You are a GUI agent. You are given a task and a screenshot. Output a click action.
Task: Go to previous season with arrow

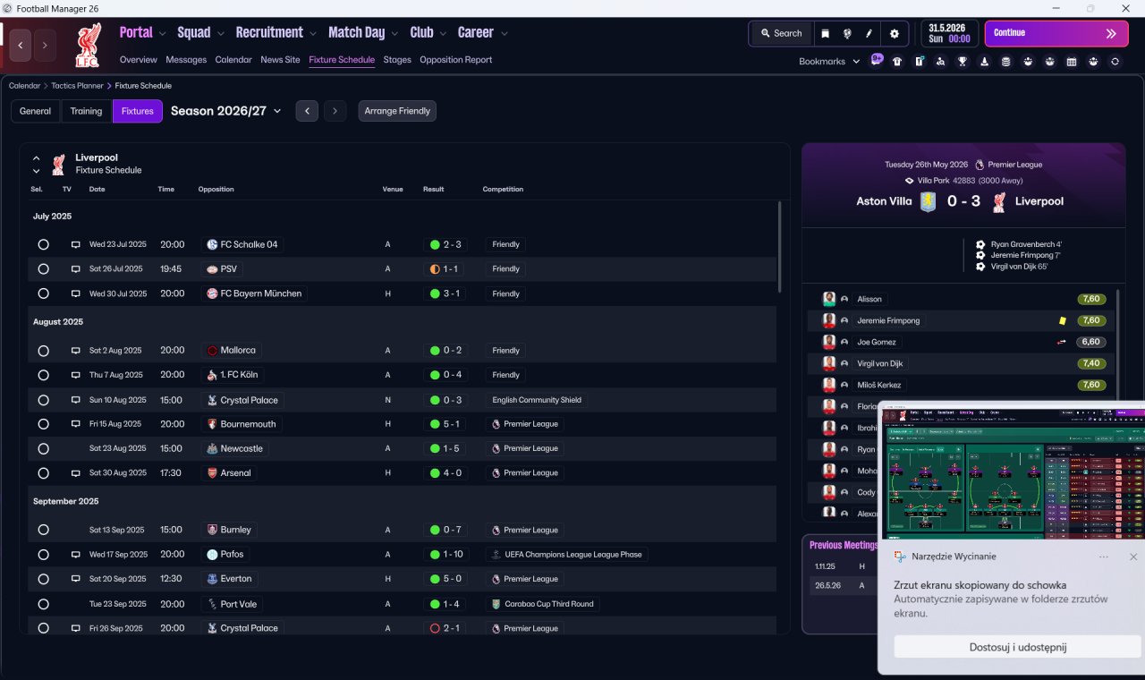coord(307,111)
